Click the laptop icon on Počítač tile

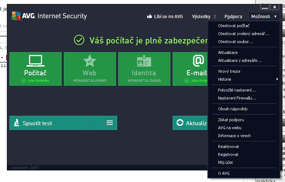coord(35,61)
